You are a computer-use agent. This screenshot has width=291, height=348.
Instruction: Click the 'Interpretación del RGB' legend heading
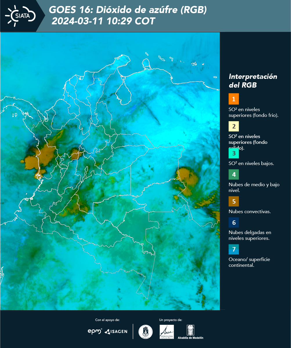pos(253,81)
